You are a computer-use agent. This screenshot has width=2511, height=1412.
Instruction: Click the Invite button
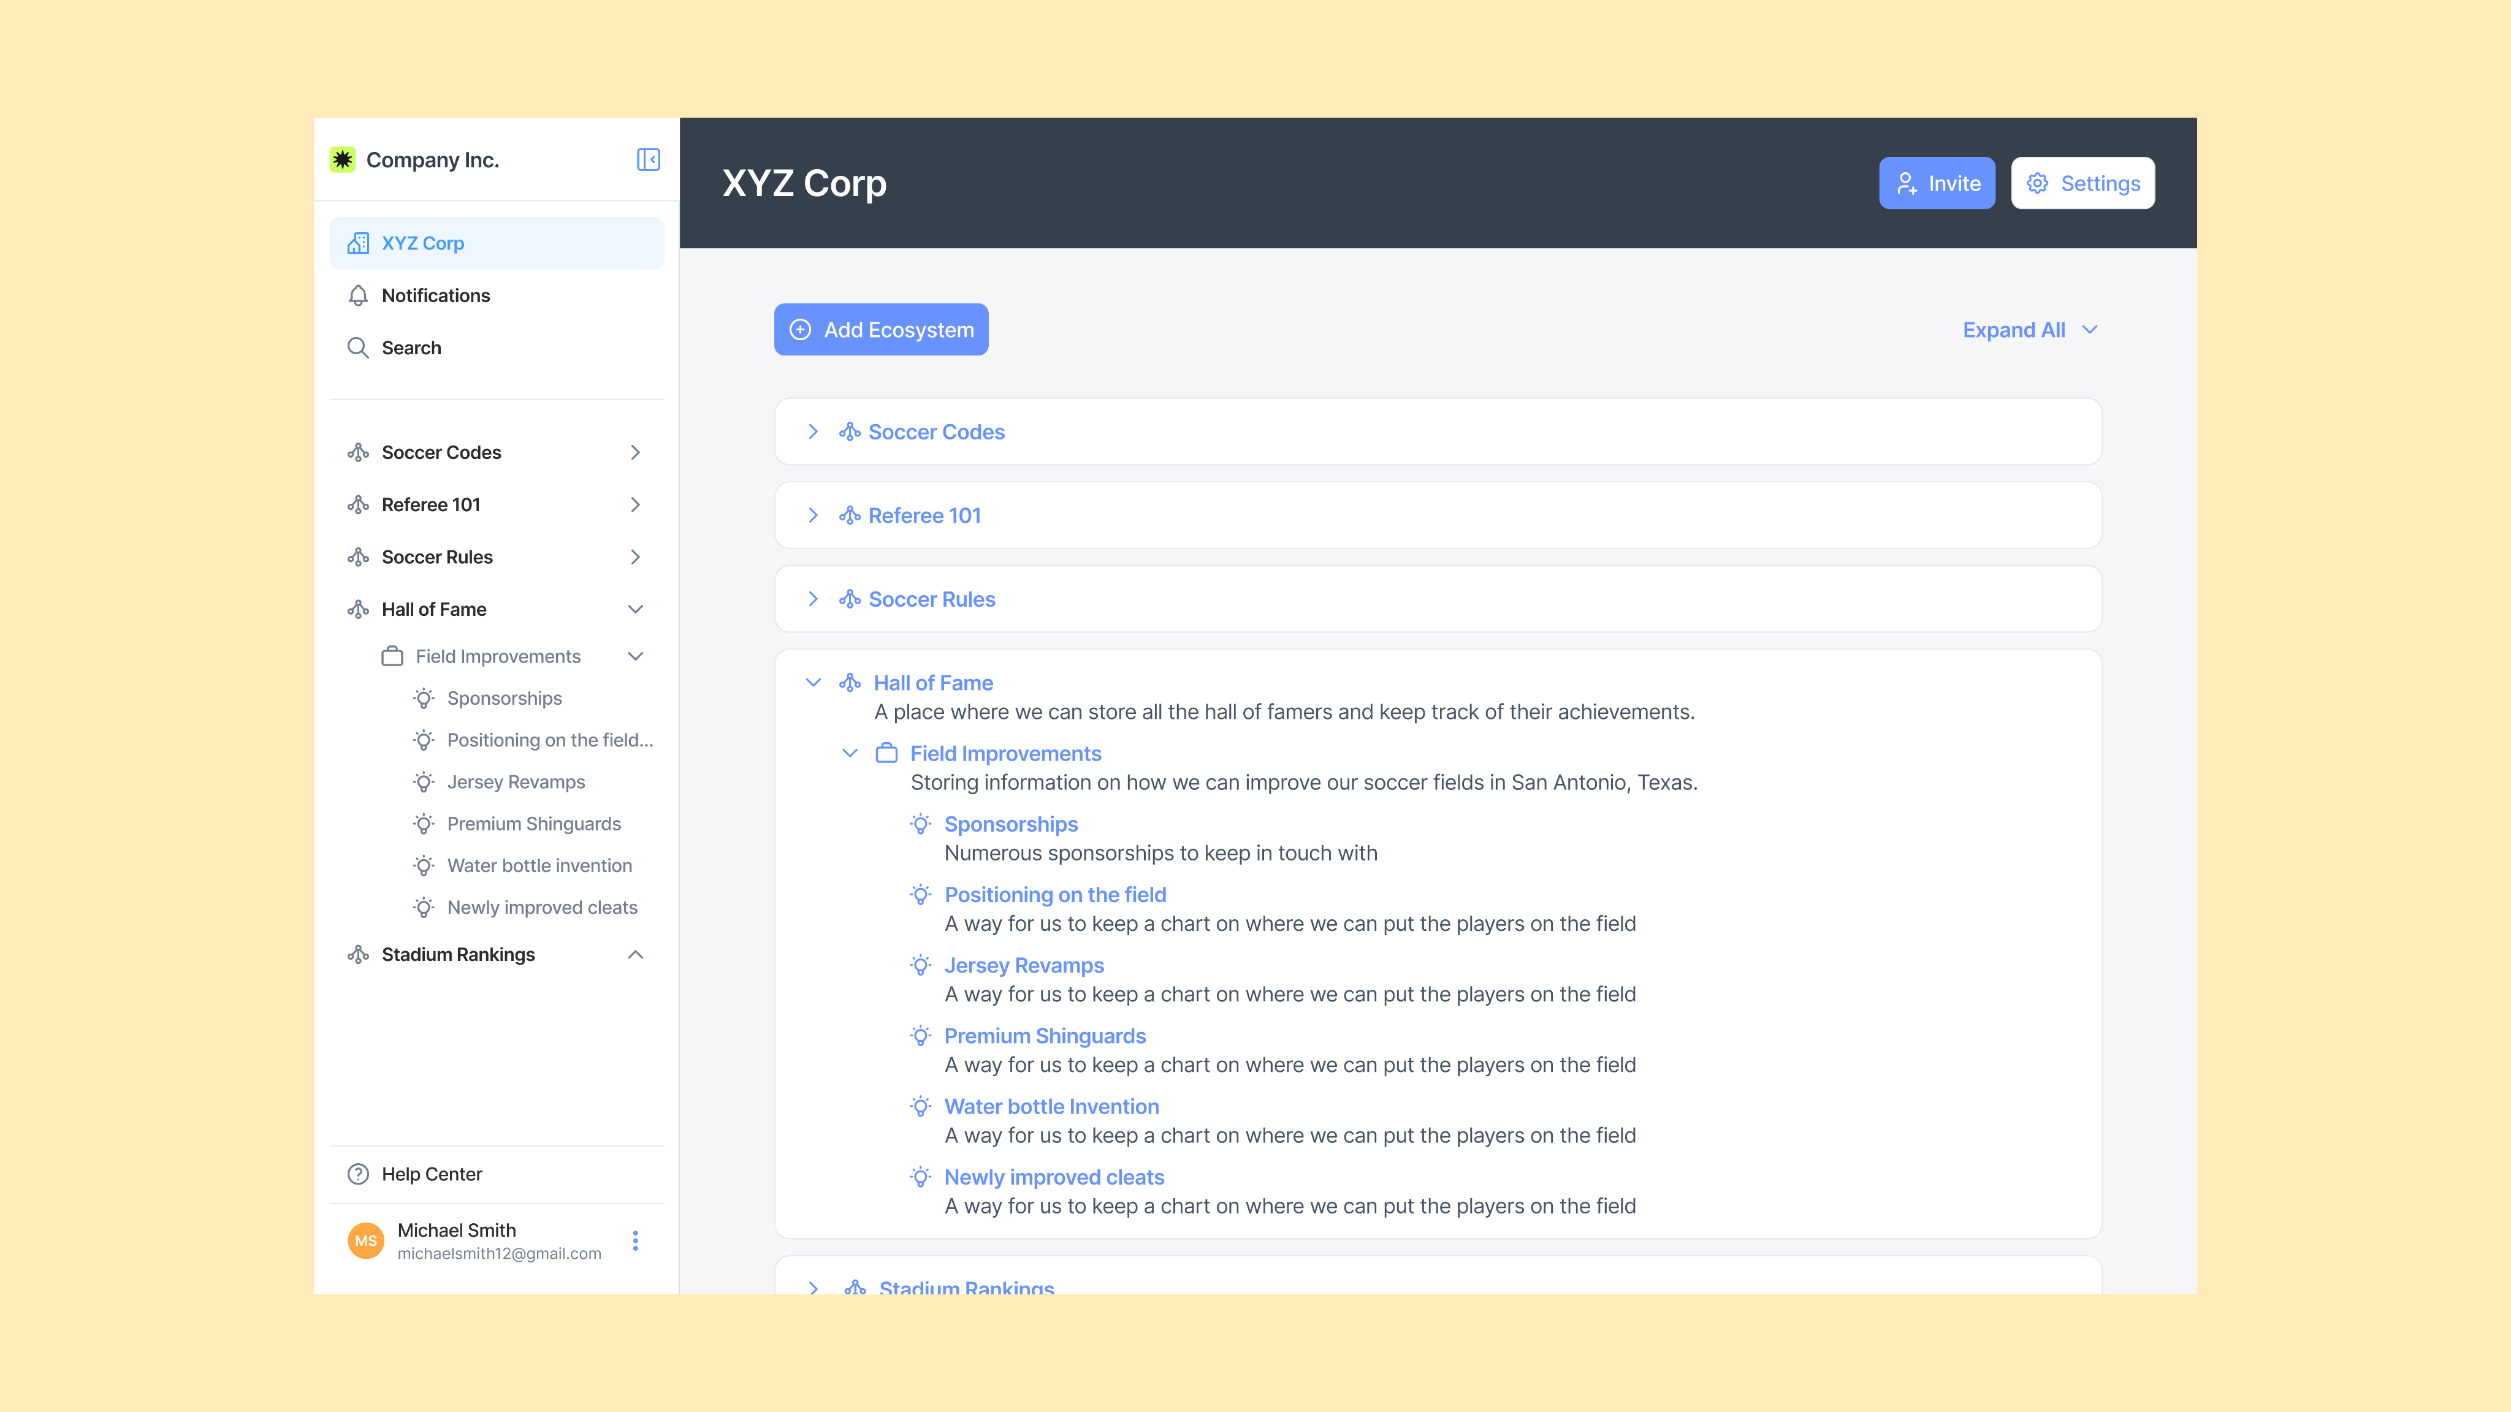tap(1937, 183)
